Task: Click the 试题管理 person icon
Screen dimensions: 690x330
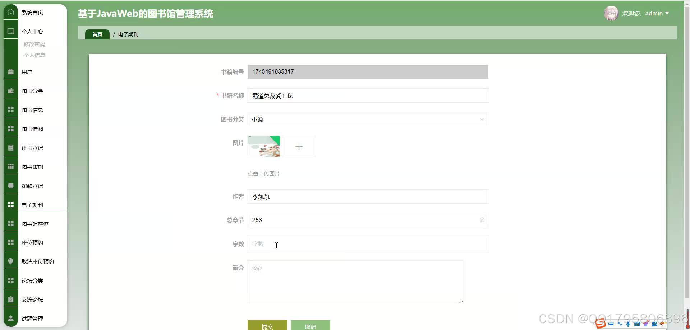Action: tap(10, 318)
